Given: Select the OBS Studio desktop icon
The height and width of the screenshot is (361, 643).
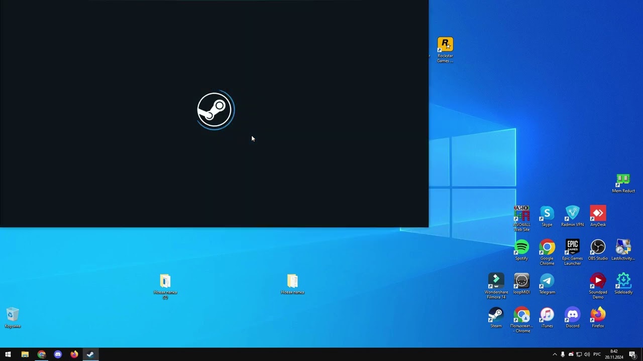Looking at the screenshot, I should click(x=598, y=250).
